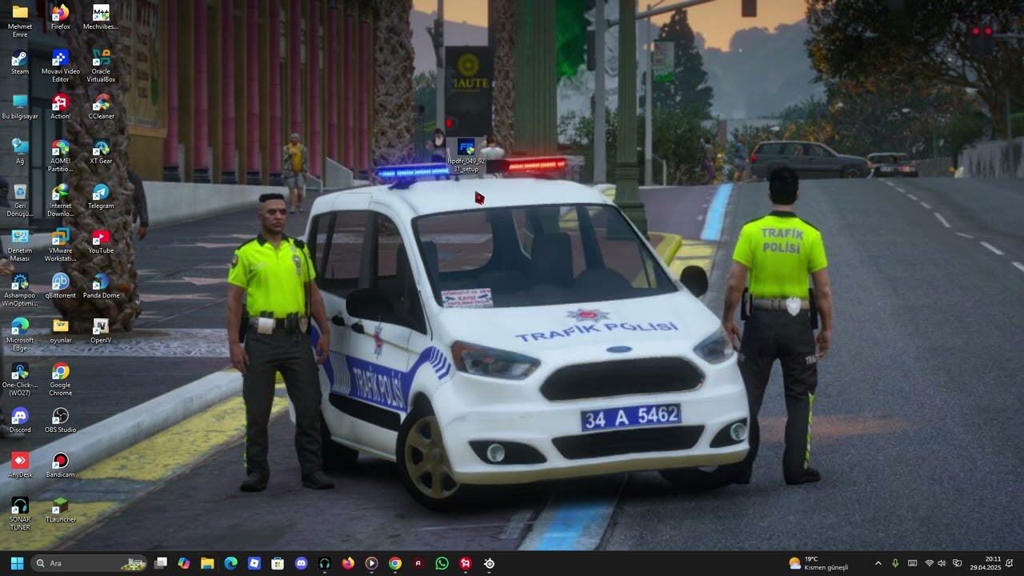1024x576 pixels.
Task: Open the weather widget showing 19°C
Action: coord(818,563)
